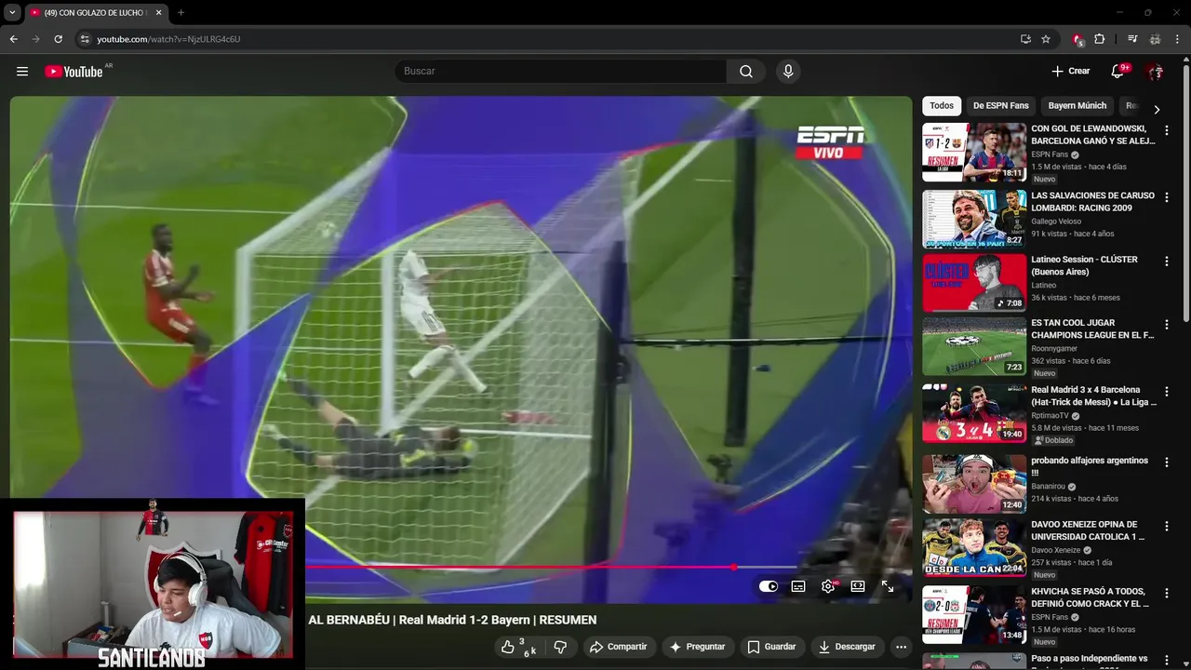Bookmark this page with star icon
Screen dimensions: 1191x670
click(1046, 39)
